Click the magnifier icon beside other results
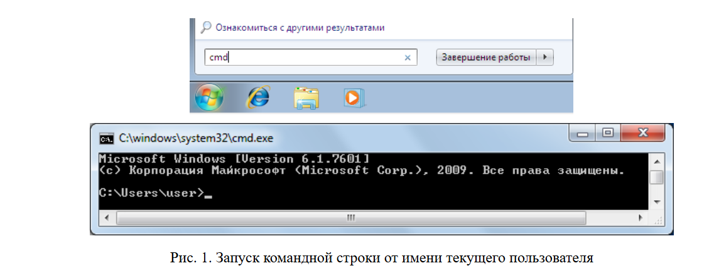 tap(206, 28)
